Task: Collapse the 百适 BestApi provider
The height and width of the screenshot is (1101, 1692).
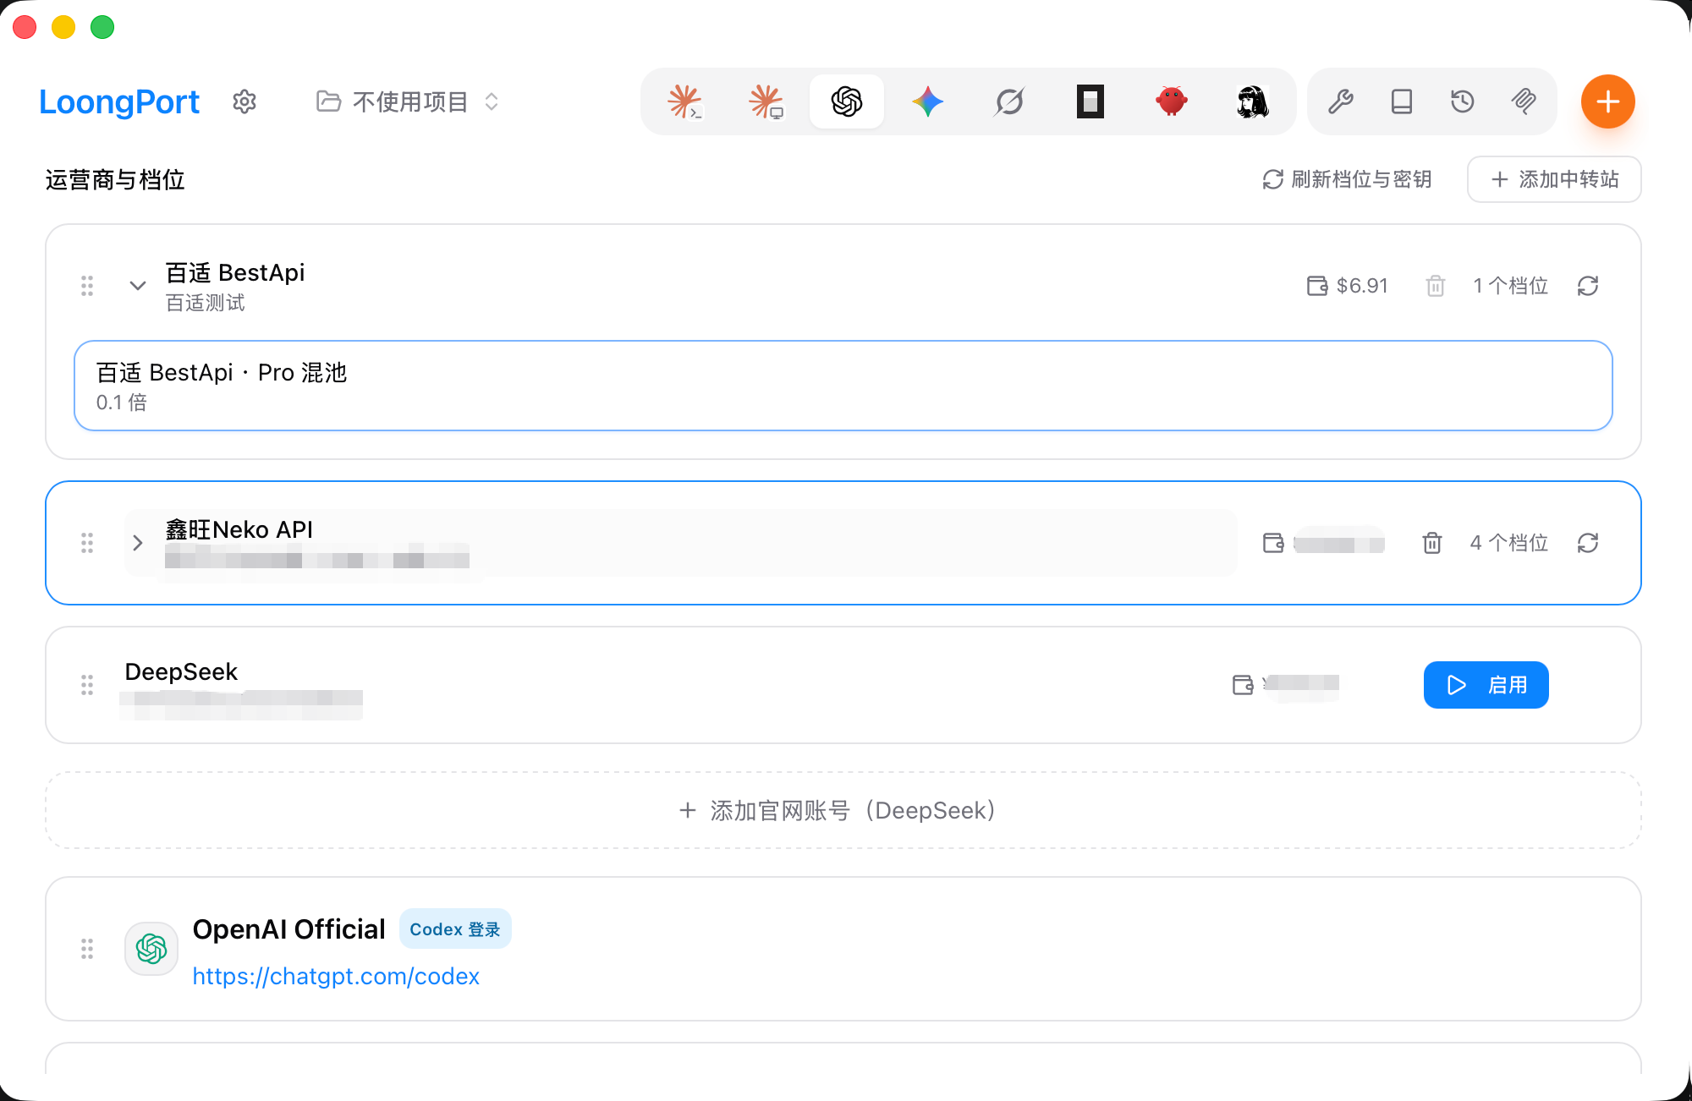Action: click(x=138, y=286)
